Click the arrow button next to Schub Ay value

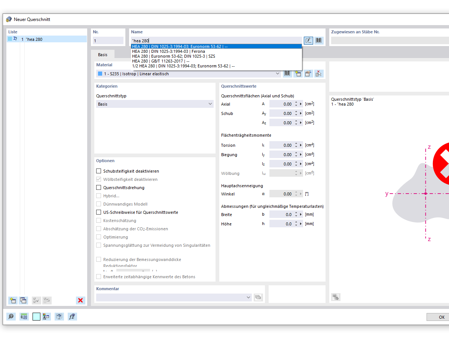(x=301, y=113)
